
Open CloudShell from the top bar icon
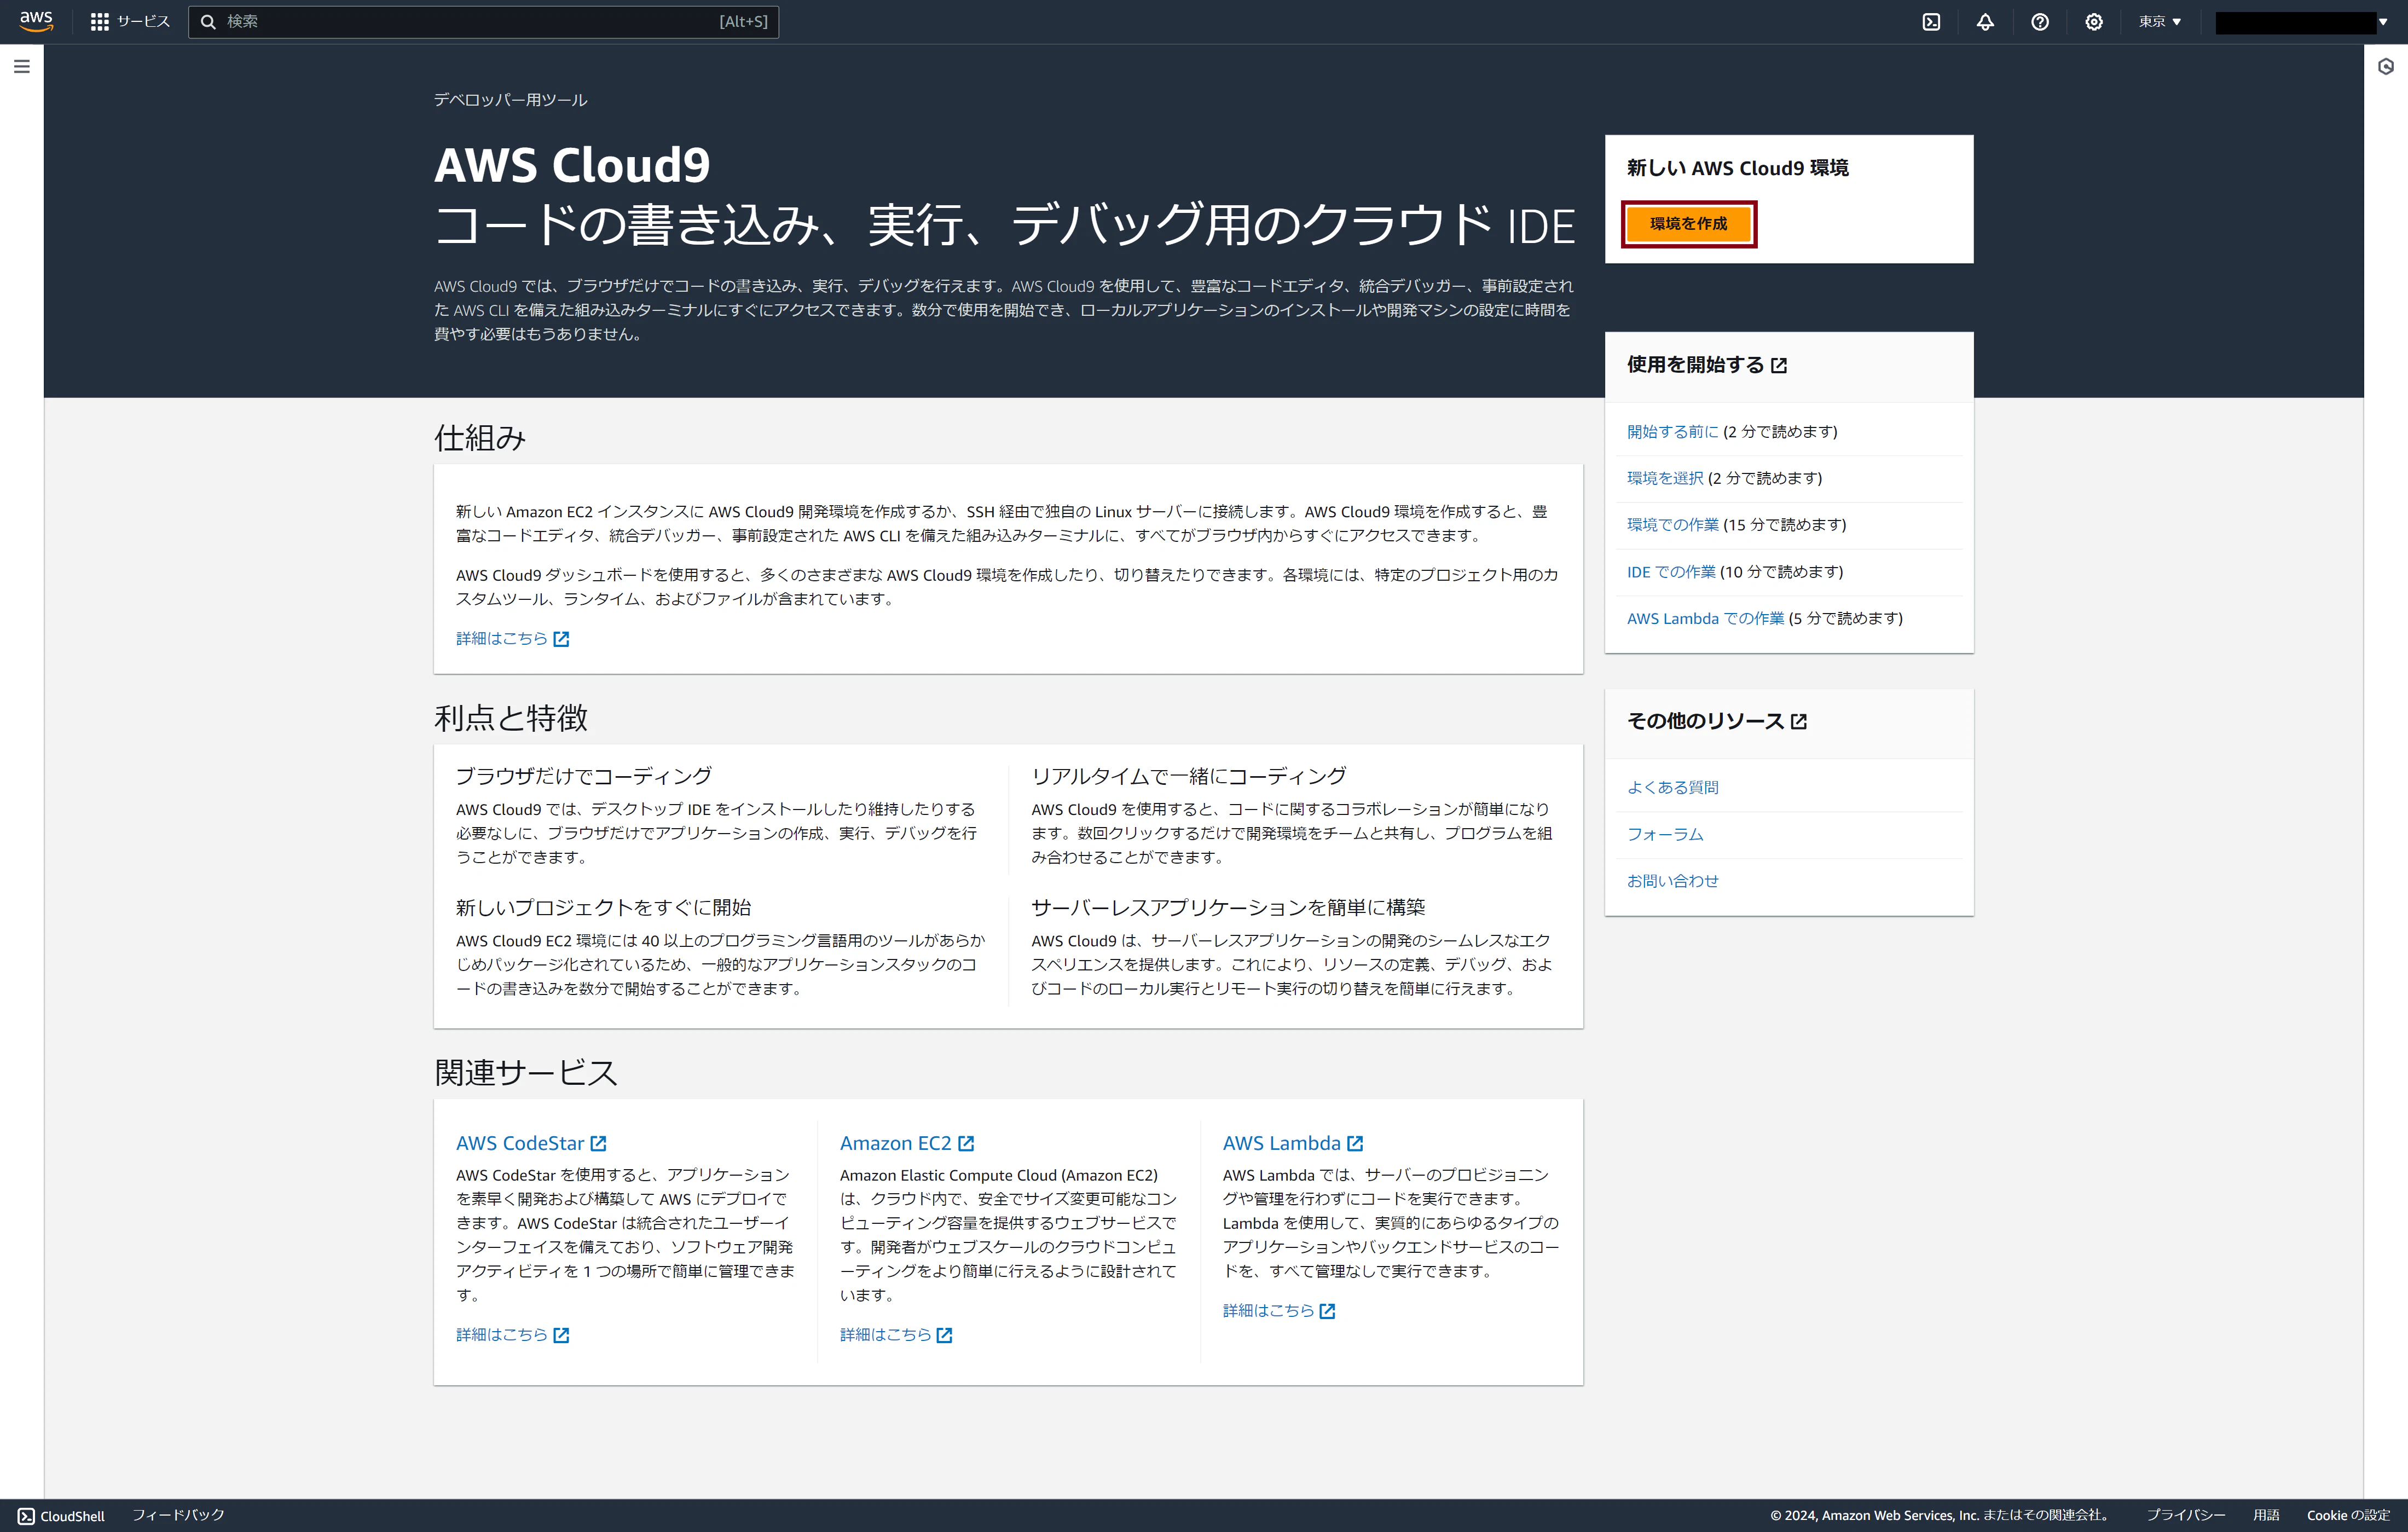pos(1931,22)
